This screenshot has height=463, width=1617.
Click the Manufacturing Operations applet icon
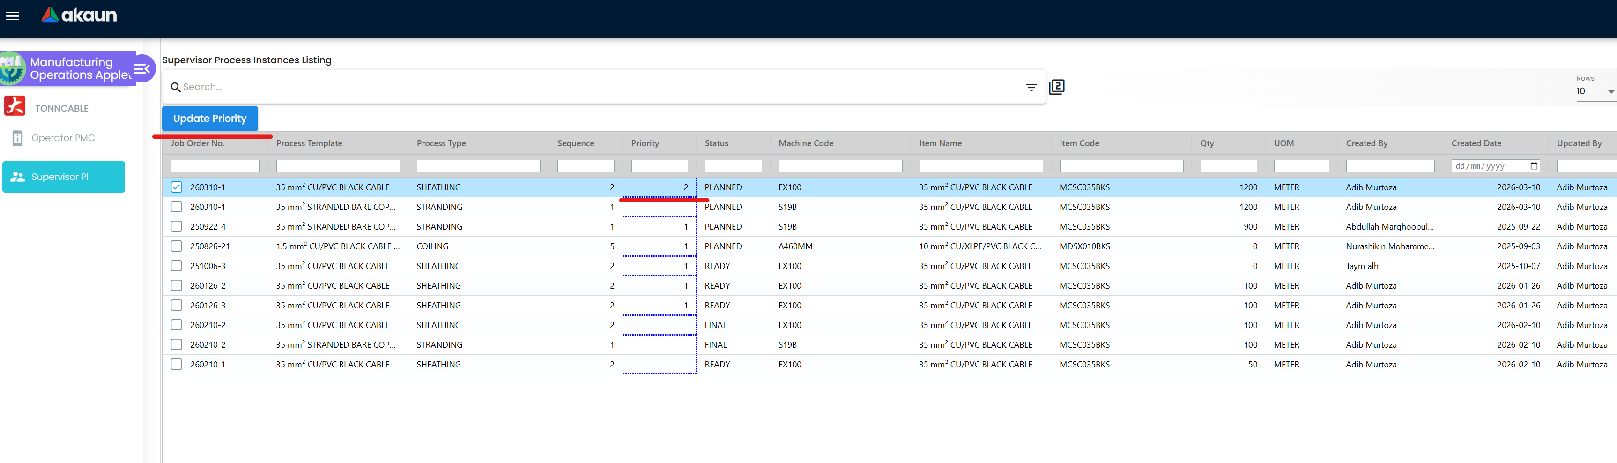(x=13, y=68)
